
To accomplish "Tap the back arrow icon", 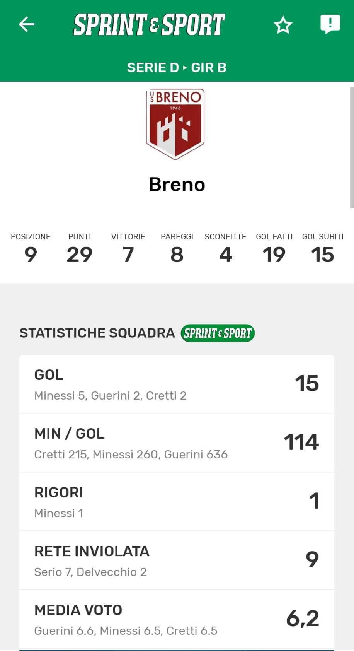I will tap(27, 24).
